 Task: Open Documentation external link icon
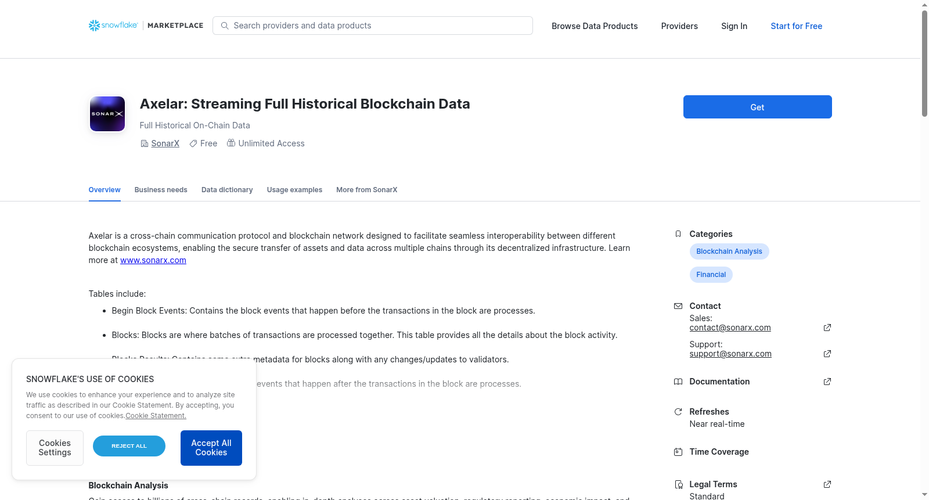pyautogui.click(x=827, y=382)
